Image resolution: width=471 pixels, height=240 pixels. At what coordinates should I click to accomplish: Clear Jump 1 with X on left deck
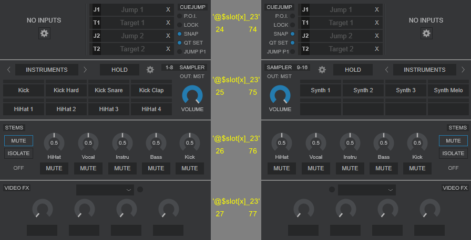(168, 10)
